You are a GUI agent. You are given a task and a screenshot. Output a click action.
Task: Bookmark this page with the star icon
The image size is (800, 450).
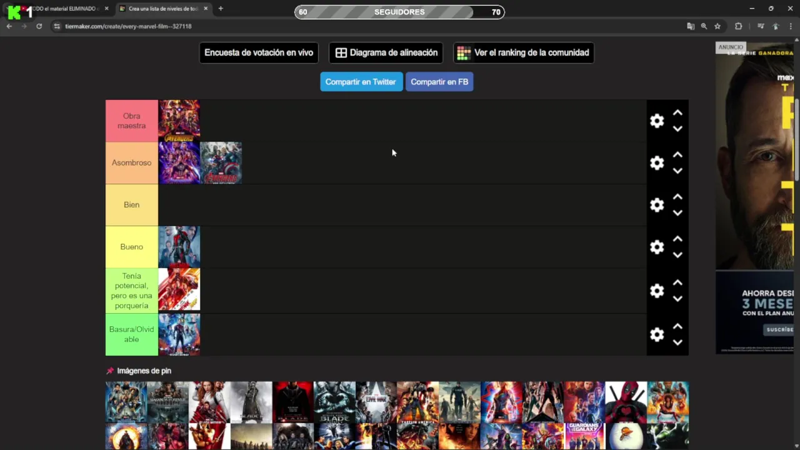click(717, 26)
